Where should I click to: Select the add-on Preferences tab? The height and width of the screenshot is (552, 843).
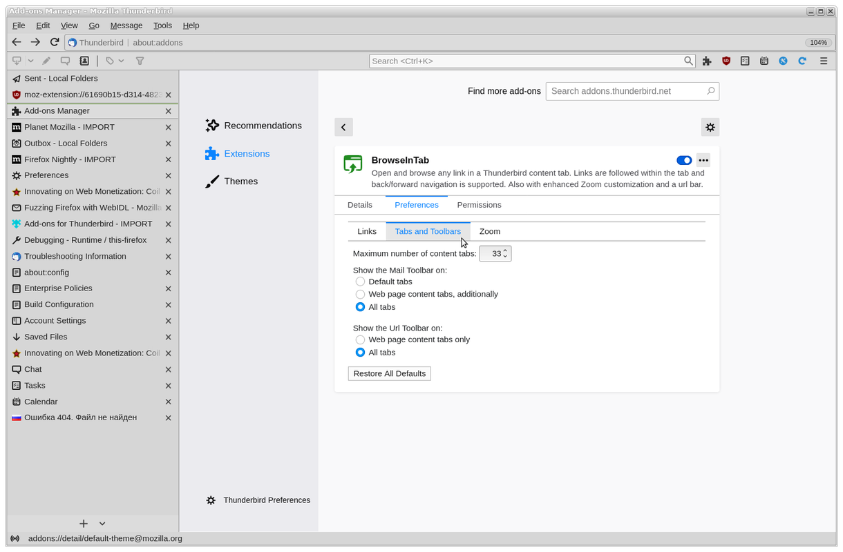417,205
